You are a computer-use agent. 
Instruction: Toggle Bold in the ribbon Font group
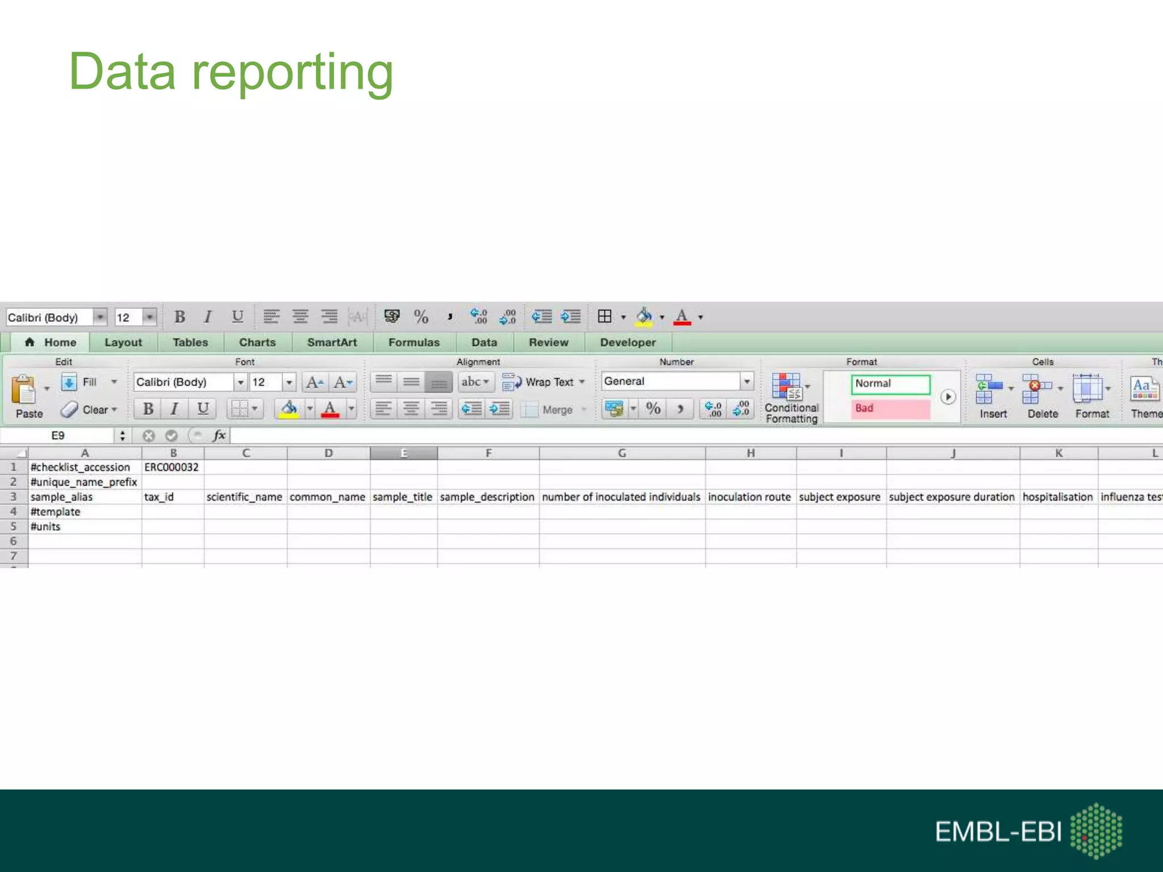click(148, 409)
